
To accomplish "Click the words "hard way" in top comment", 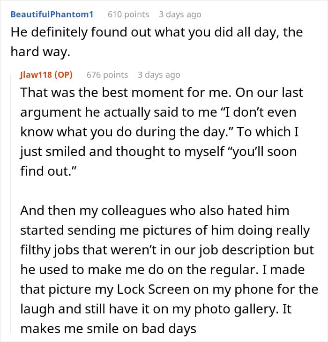I will click(40, 53).
